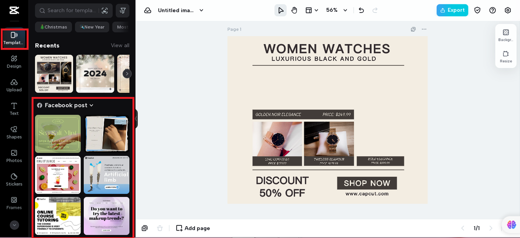Viewport: 520px width, 238px height.
Task: Select the Christmas tag
Action: click(x=54, y=27)
